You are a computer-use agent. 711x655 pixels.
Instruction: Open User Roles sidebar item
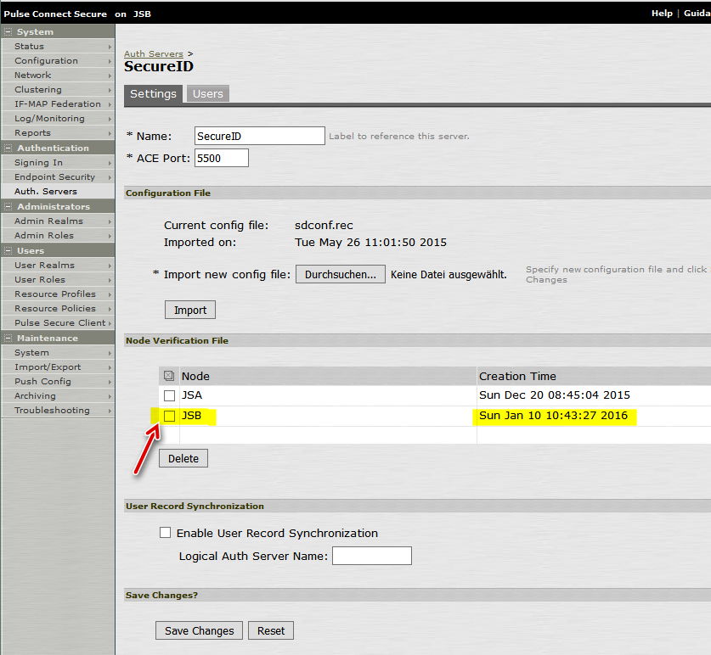(58, 280)
